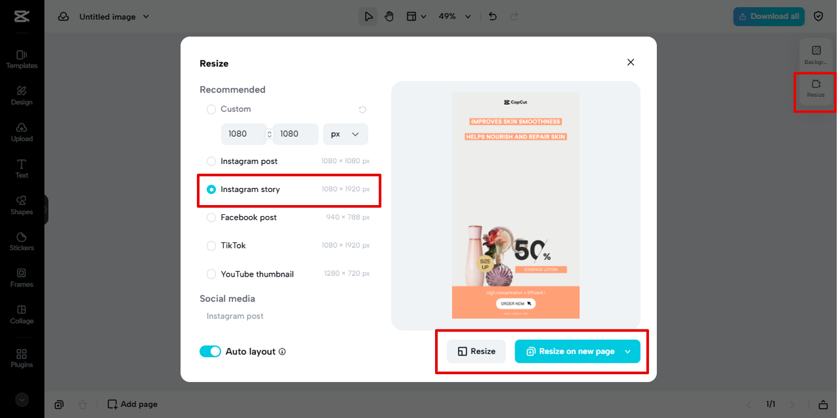
Task: Open the px unit dropdown
Action: pyautogui.click(x=345, y=134)
